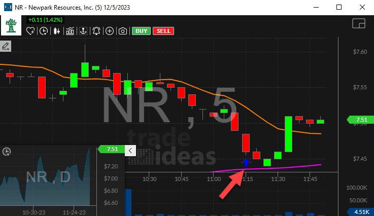Click the plus-circle add icon

[110, 31]
